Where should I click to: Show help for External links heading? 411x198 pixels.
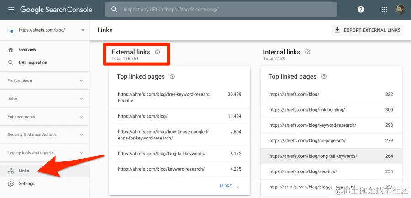click(x=157, y=52)
